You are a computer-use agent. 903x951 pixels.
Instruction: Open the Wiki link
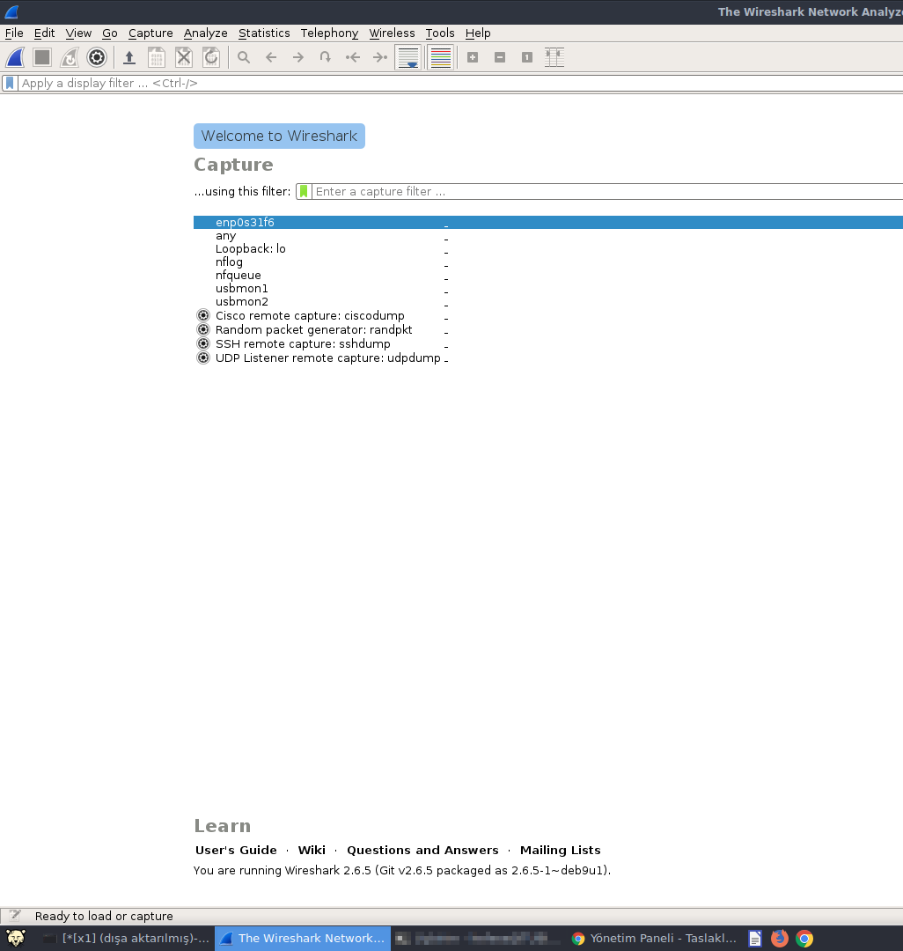tap(312, 851)
